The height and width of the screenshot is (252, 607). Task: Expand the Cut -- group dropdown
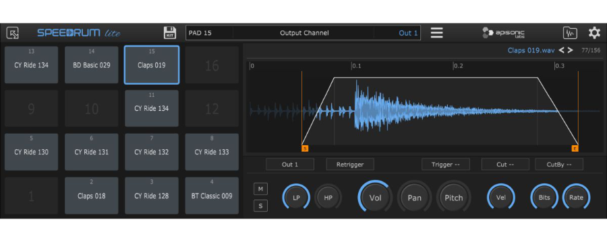tap(505, 164)
